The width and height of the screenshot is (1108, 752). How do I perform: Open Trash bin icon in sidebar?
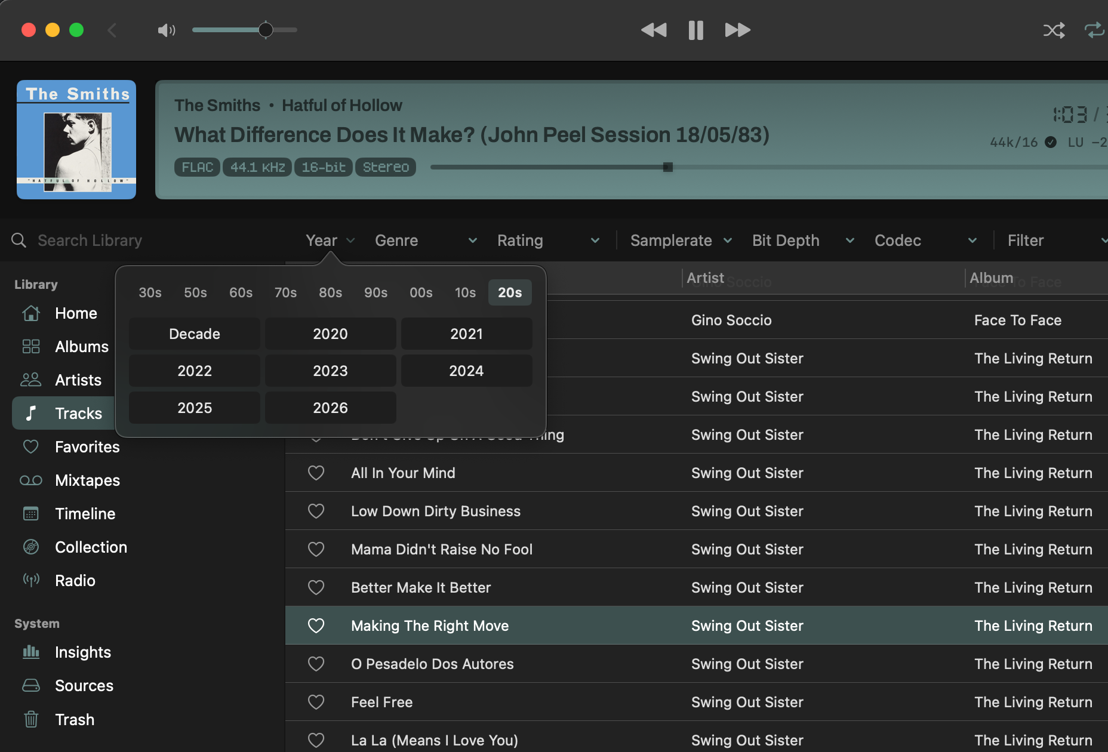coord(31,719)
